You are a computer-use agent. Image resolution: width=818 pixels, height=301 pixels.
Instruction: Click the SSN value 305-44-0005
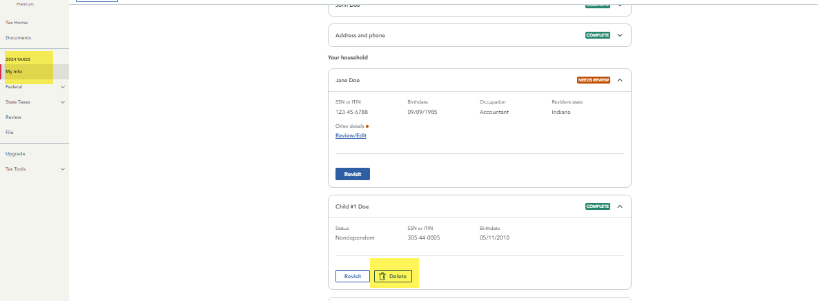click(x=423, y=238)
